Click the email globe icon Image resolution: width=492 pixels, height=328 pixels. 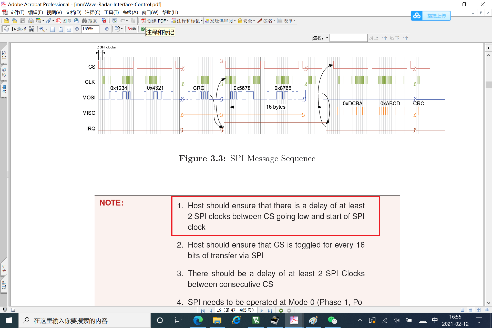[x=77, y=21]
